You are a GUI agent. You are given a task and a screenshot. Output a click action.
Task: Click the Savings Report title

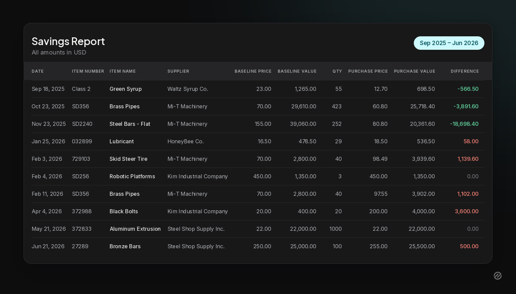pos(68,41)
